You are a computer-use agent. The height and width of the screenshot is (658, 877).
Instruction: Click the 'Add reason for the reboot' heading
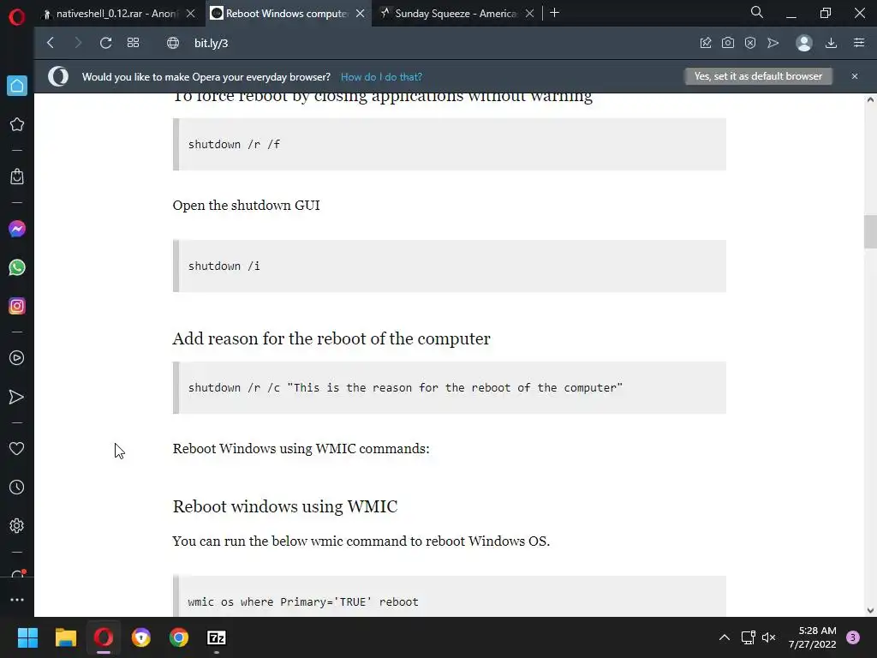331,338
